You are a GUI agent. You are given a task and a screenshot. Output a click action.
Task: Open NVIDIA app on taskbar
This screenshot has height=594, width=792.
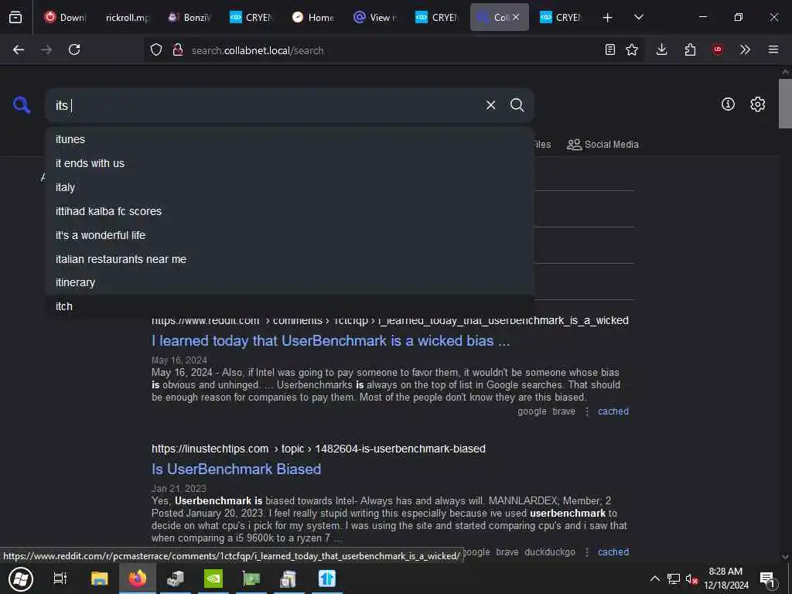pos(213,579)
